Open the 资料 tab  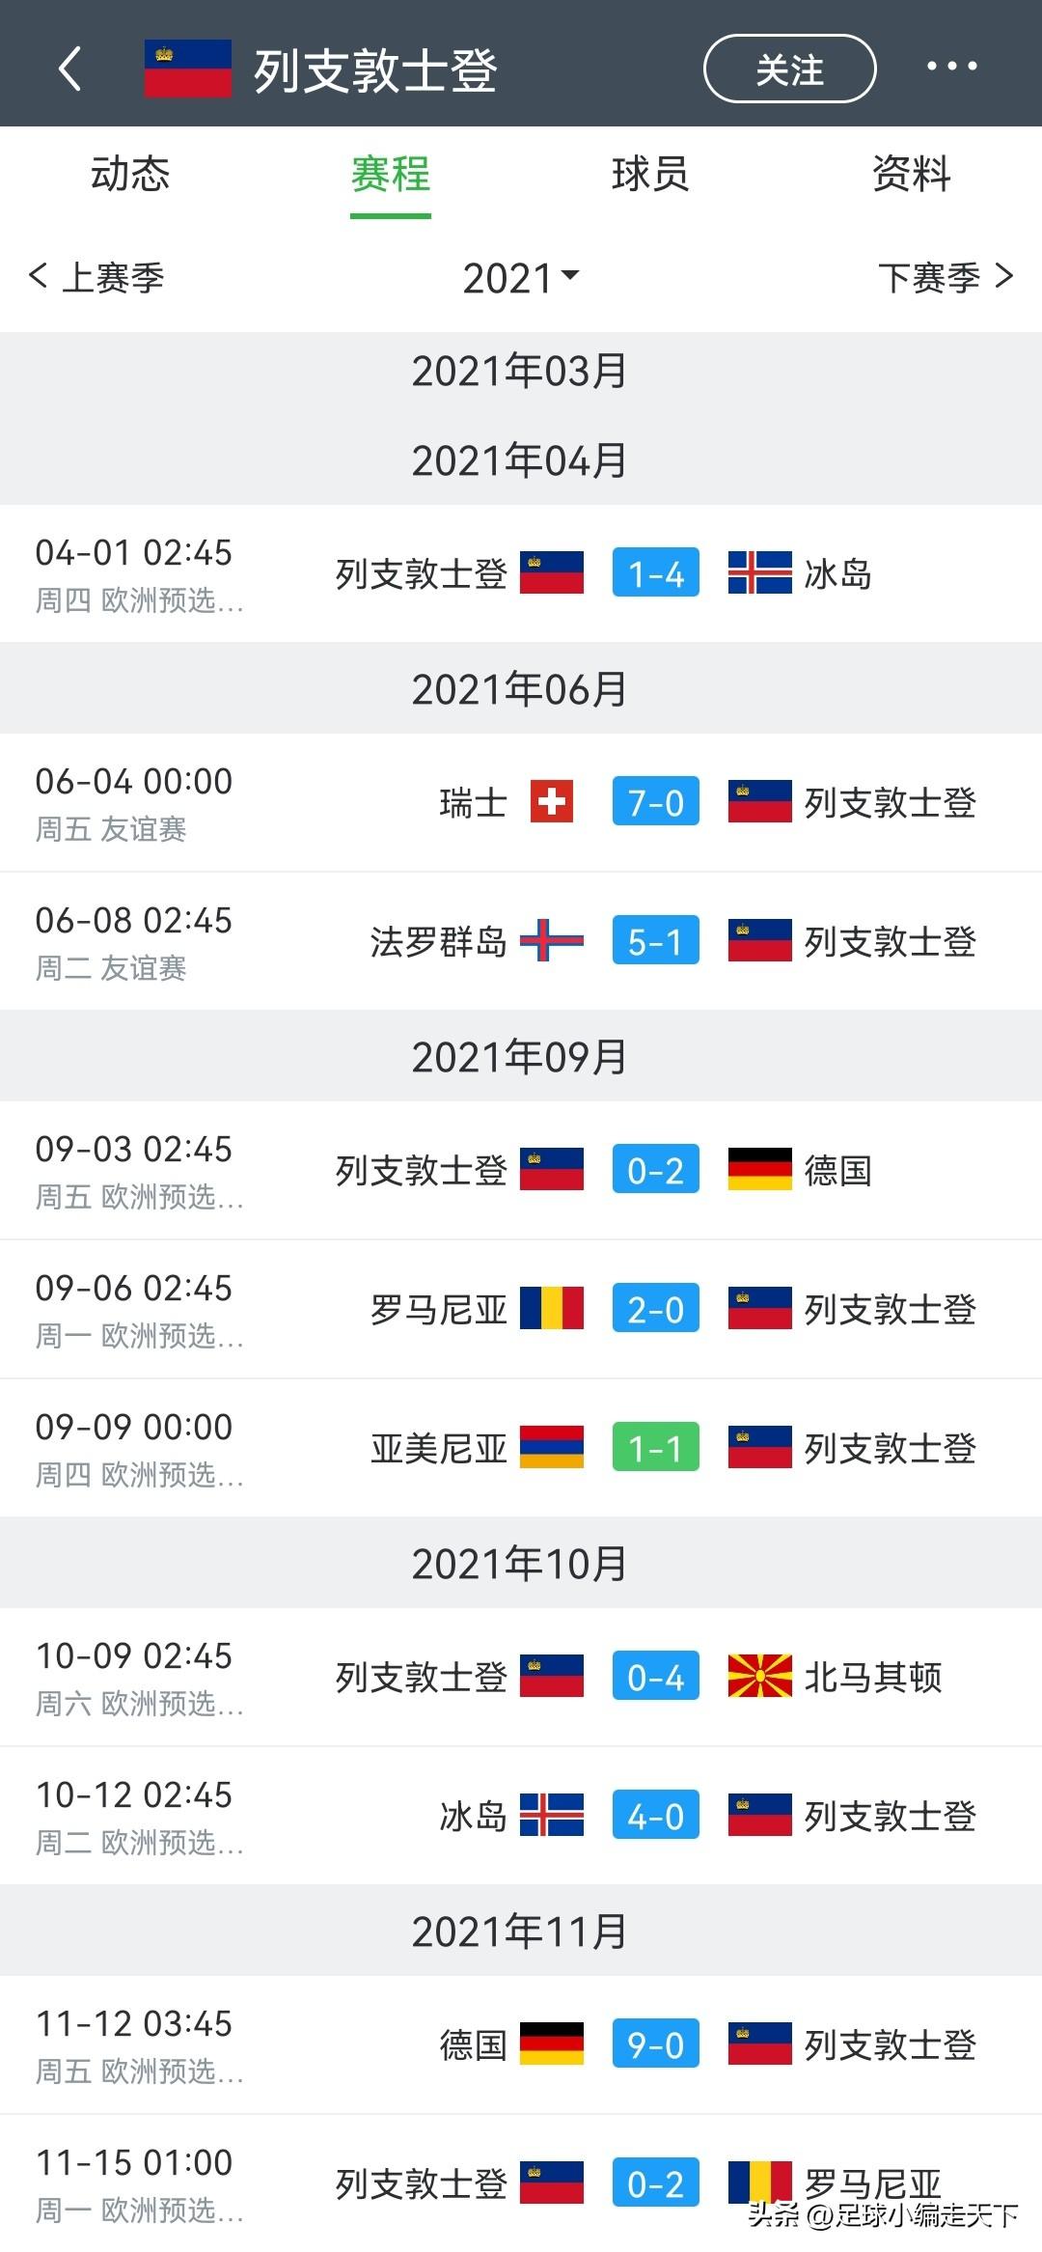pos(912,175)
